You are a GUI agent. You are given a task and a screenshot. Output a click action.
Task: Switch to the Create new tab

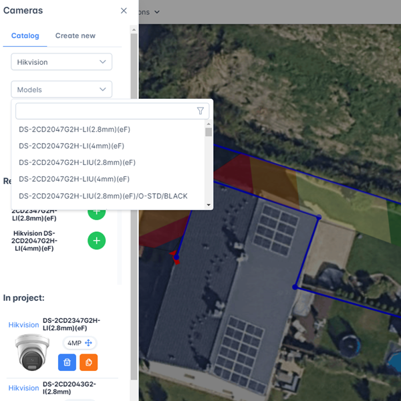click(75, 36)
